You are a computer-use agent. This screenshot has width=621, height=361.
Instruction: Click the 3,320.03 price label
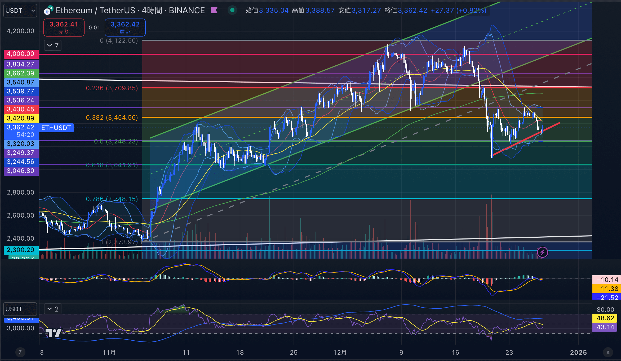pos(21,144)
